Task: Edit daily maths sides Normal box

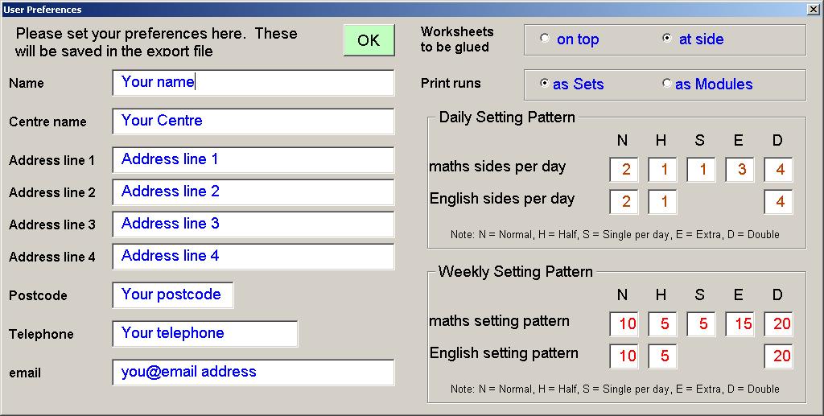Action: point(624,170)
